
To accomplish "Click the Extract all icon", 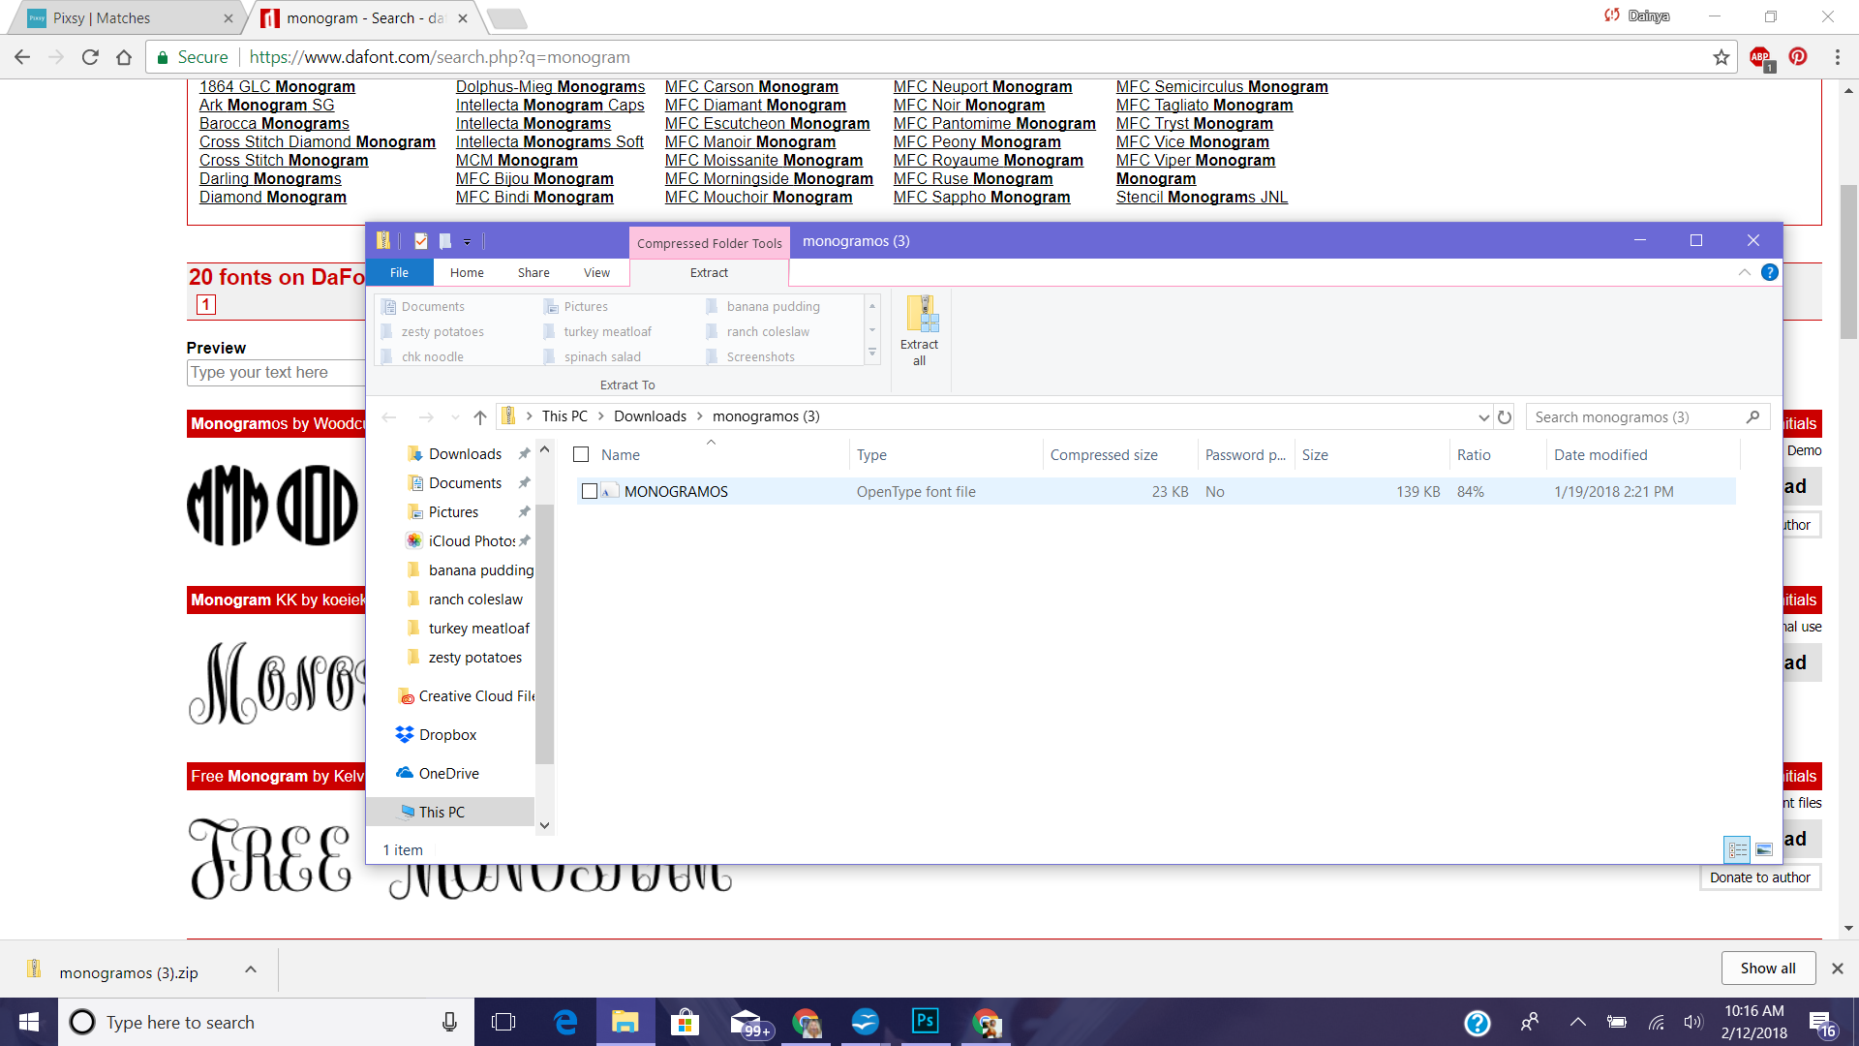I will click(x=919, y=331).
